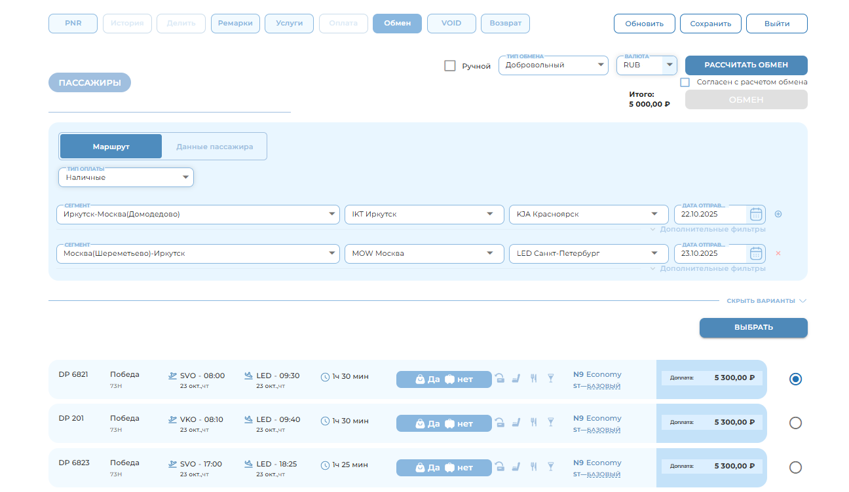Select the radio button for flight DP 201
849x492 pixels.
pyautogui.click(x=795, y=423)
